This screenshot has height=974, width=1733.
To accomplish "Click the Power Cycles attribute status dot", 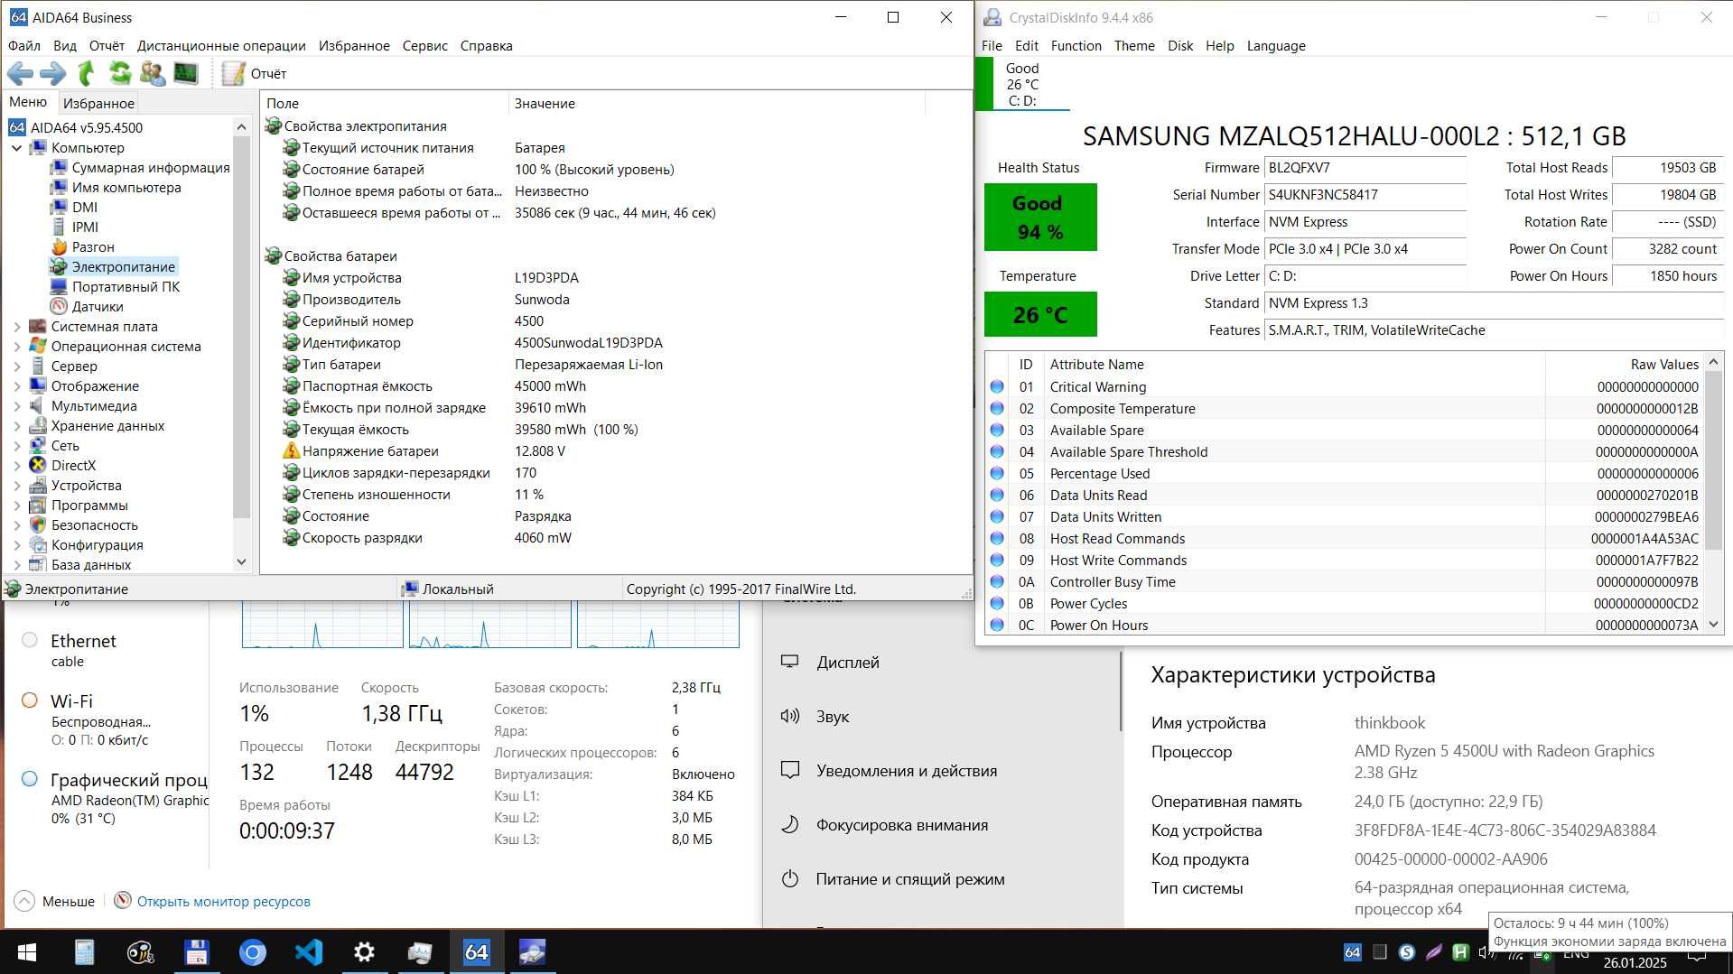I will pyautogui.click(x=997, y=603).
